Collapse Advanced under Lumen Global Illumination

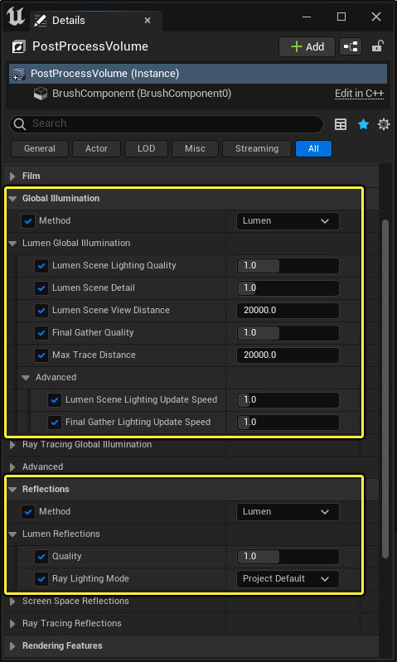[26, 378]
